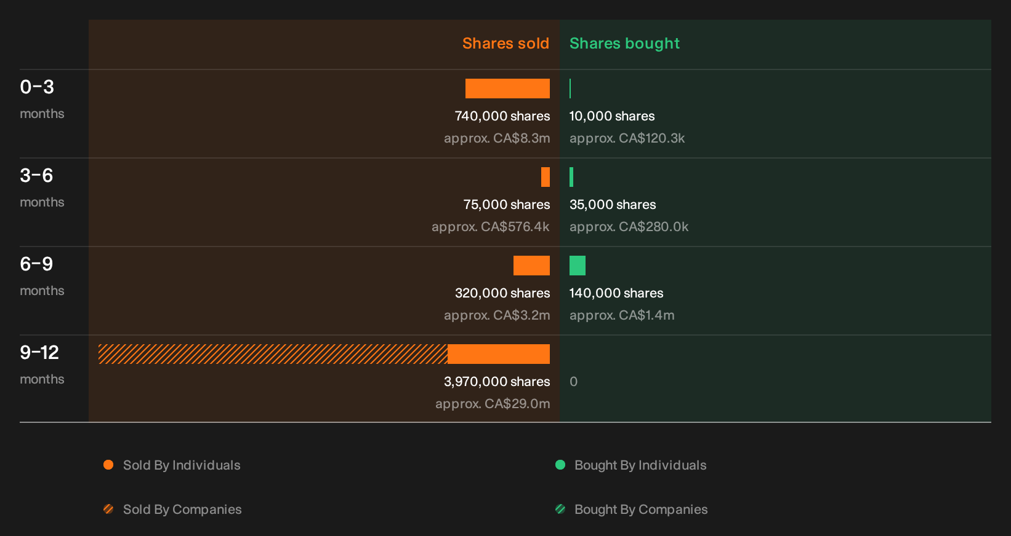Click the 10,000 shares value

coord(612,116)
